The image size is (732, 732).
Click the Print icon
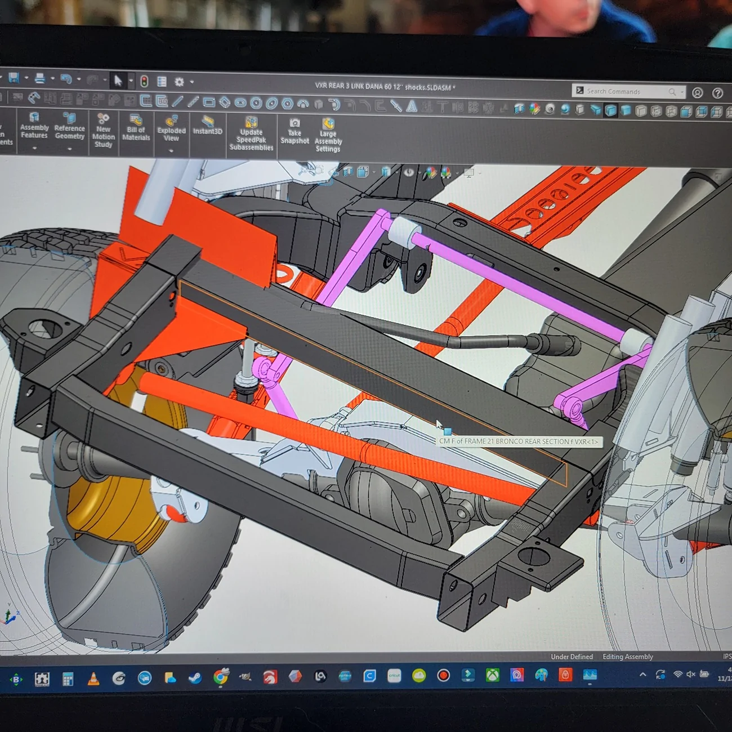40,79
